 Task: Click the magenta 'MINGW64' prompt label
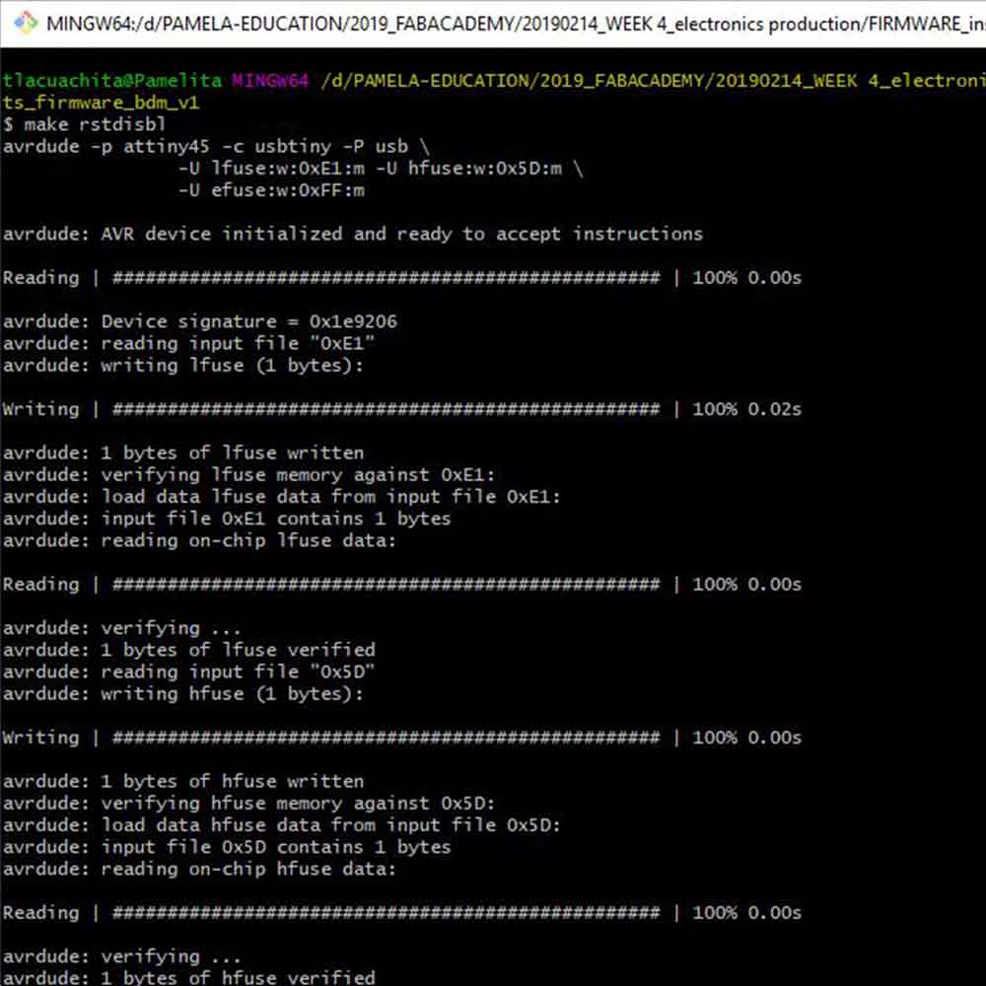point(270,81)
